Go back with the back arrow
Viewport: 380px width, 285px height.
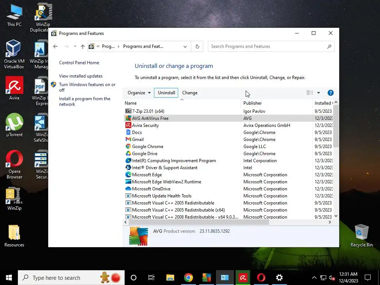(x=55, y=46)
